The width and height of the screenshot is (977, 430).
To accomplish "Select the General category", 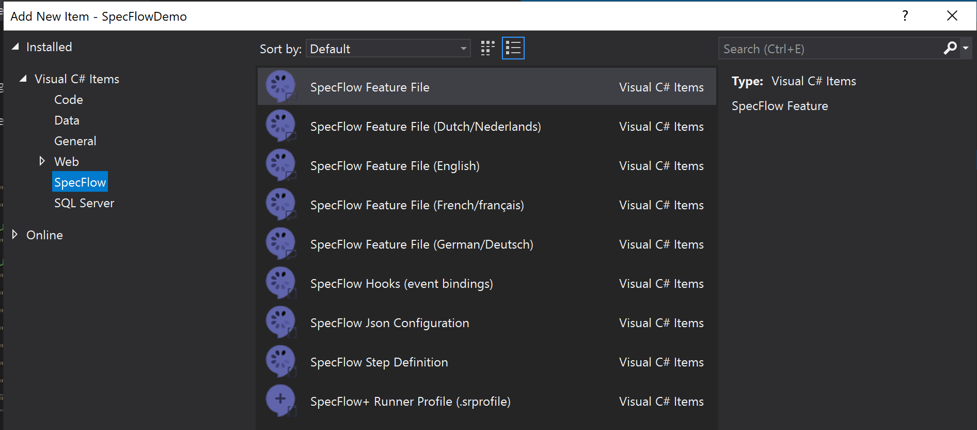I will click(75, 141).
